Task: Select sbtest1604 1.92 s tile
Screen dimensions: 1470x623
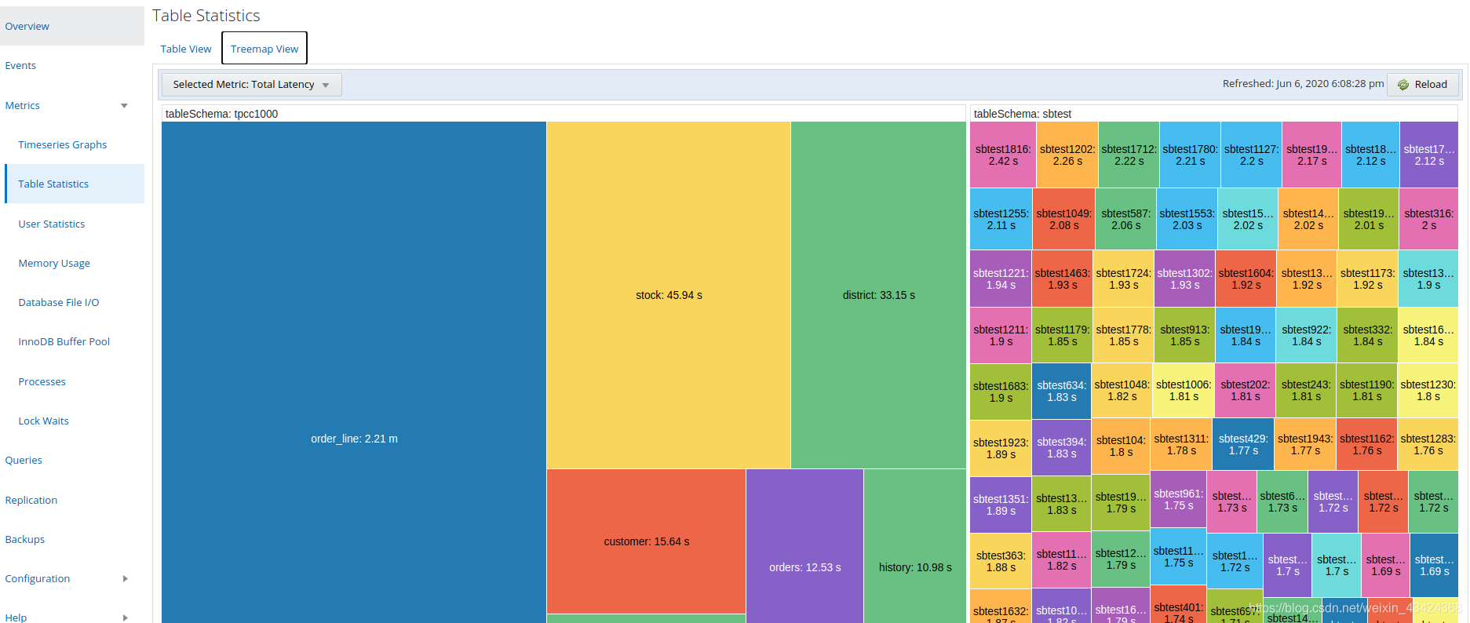Action: click(1246, 279)
